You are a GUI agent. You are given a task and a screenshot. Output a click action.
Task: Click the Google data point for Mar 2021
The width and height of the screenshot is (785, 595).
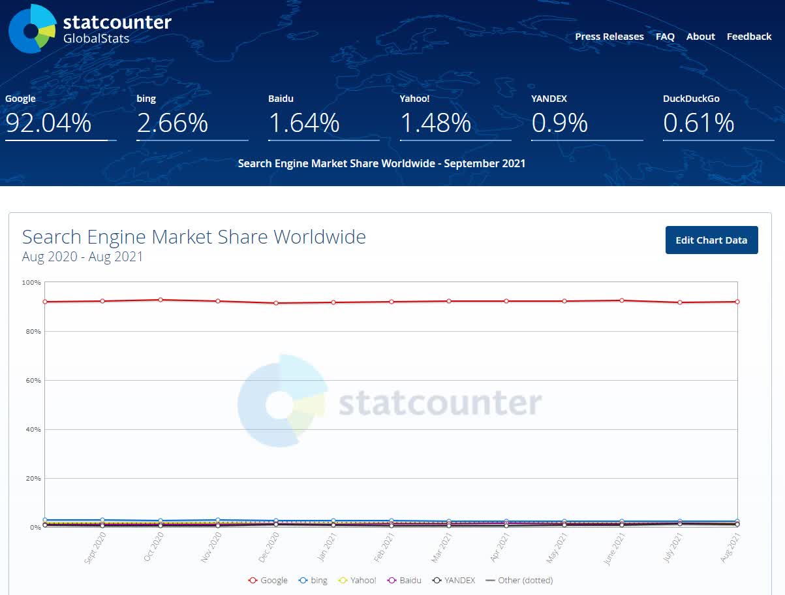point(449,301)
